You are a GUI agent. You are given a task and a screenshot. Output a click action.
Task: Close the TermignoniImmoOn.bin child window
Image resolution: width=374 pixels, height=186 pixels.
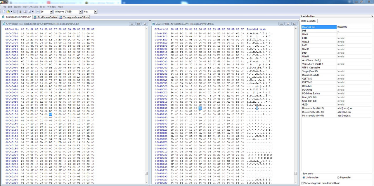144,24
